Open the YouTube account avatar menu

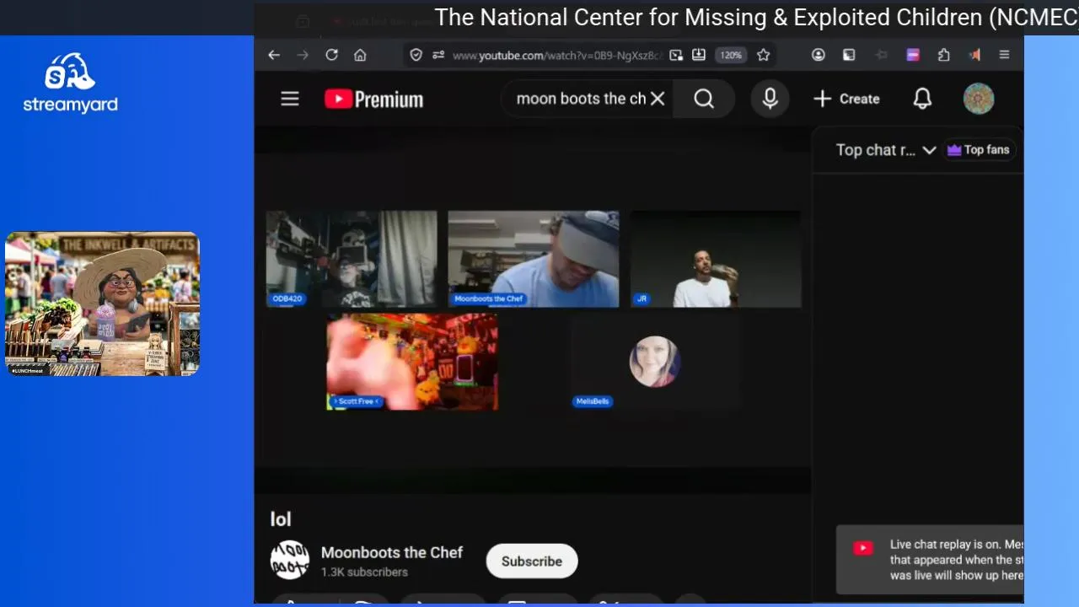[979, 99]
